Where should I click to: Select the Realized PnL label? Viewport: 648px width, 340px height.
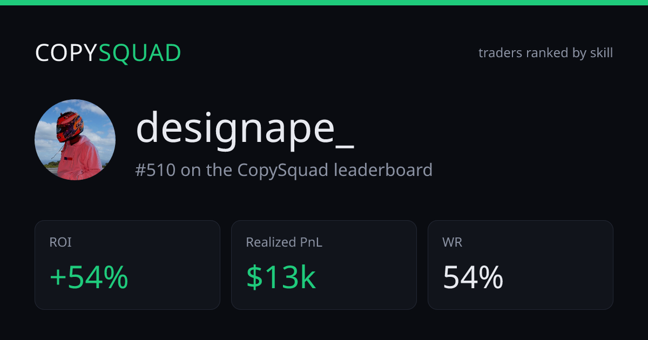(x=284, y=242)
